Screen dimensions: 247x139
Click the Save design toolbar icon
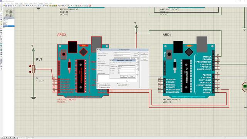(6, 5)
